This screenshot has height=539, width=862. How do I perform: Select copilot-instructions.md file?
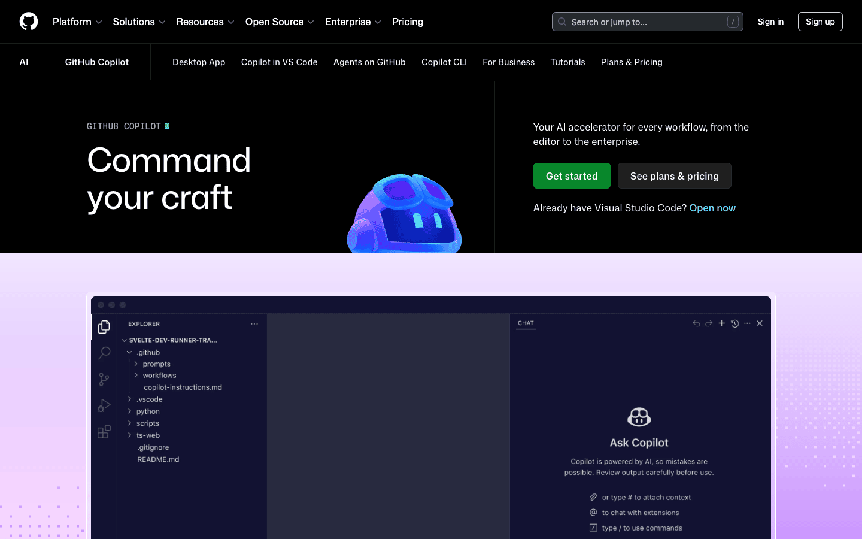coord(183,387)
